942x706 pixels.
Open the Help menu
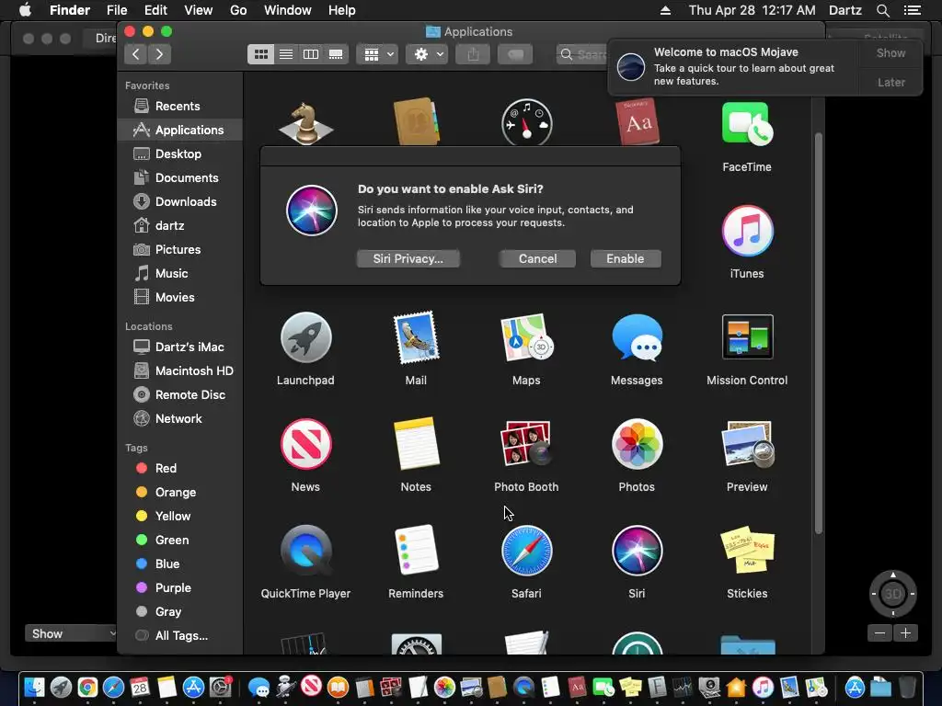342,10
